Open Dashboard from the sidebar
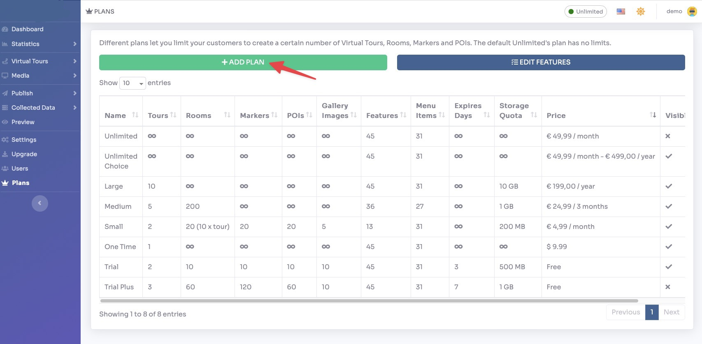The height and width of the screenshot is (344, 702). 27,29
